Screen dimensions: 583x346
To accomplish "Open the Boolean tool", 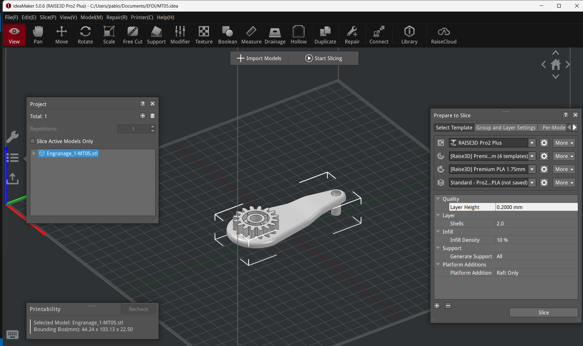I will click(228, 35).
